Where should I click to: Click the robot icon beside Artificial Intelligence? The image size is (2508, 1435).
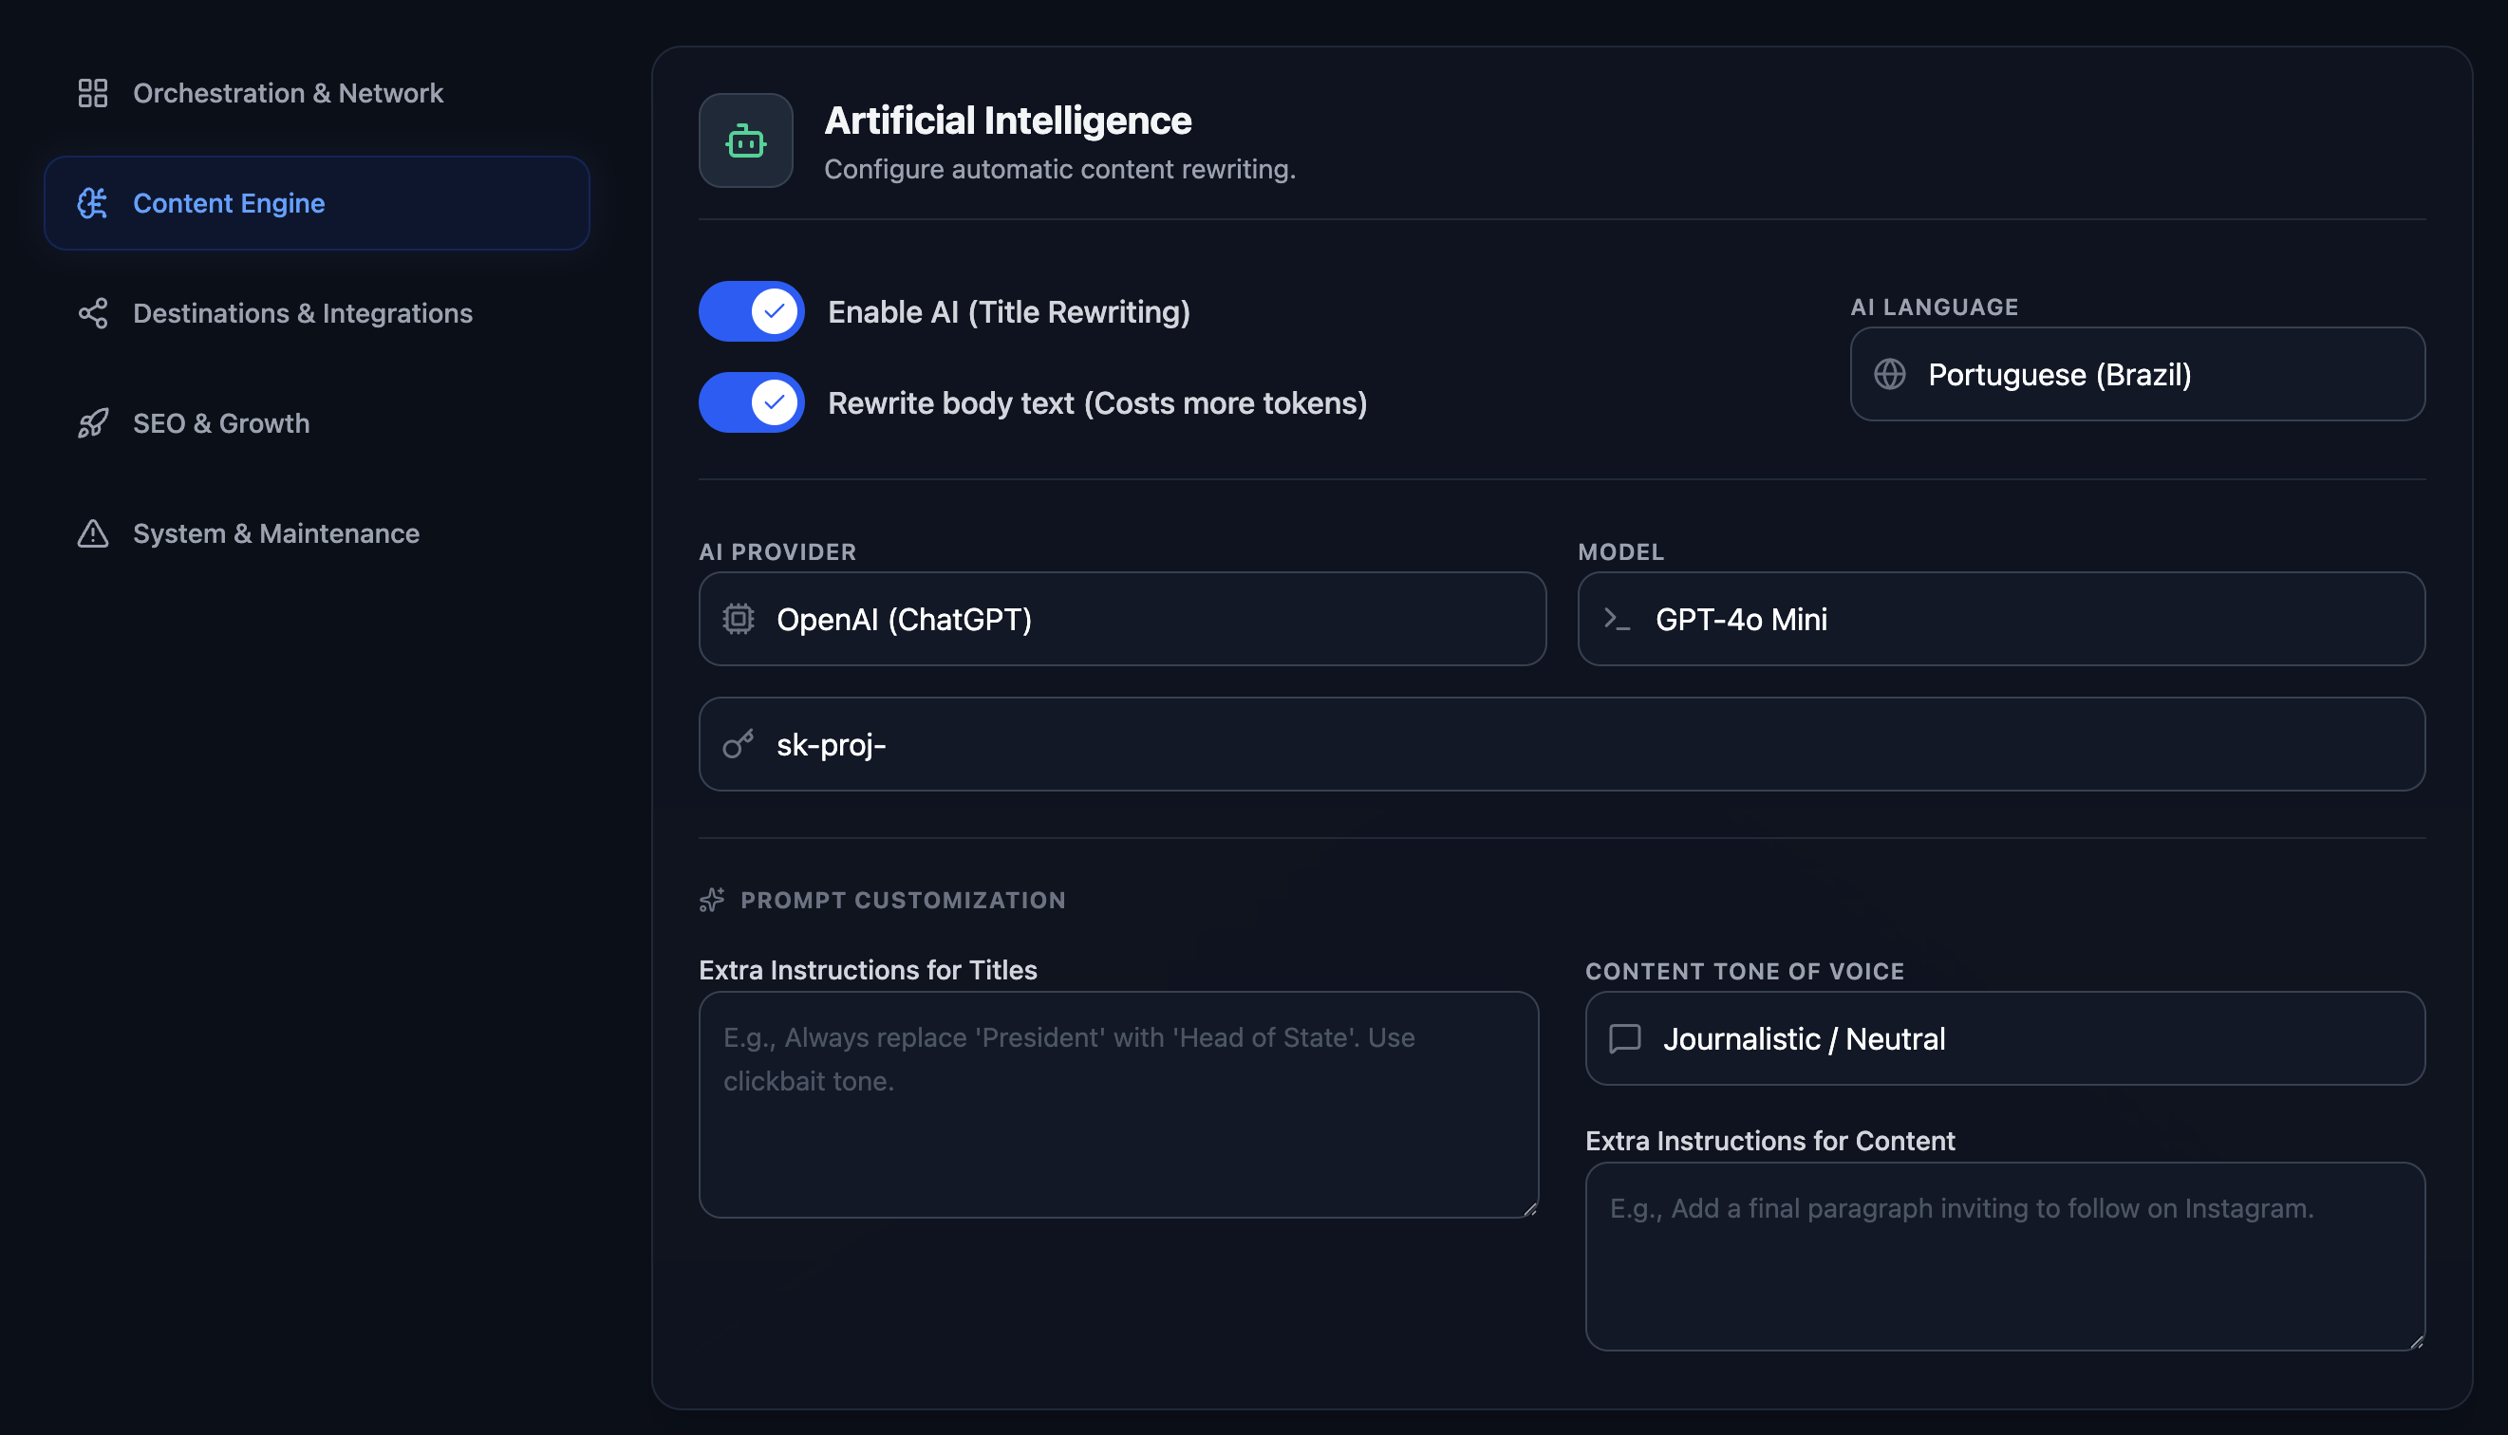tap(746, 140)
